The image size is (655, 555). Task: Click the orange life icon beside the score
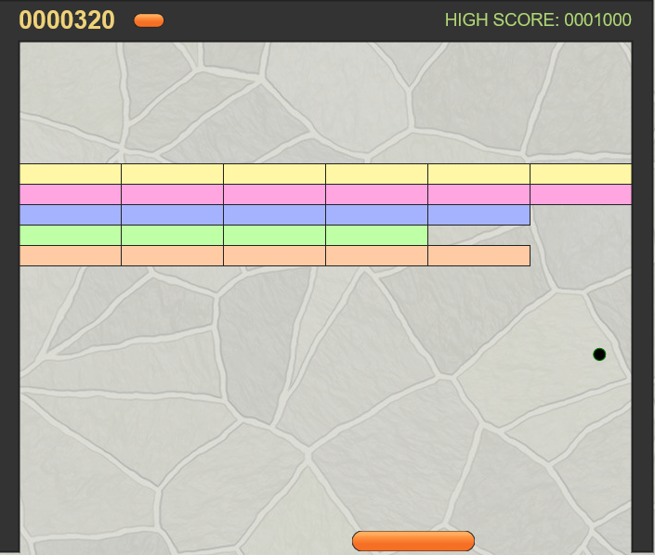(x=149, y=20)
